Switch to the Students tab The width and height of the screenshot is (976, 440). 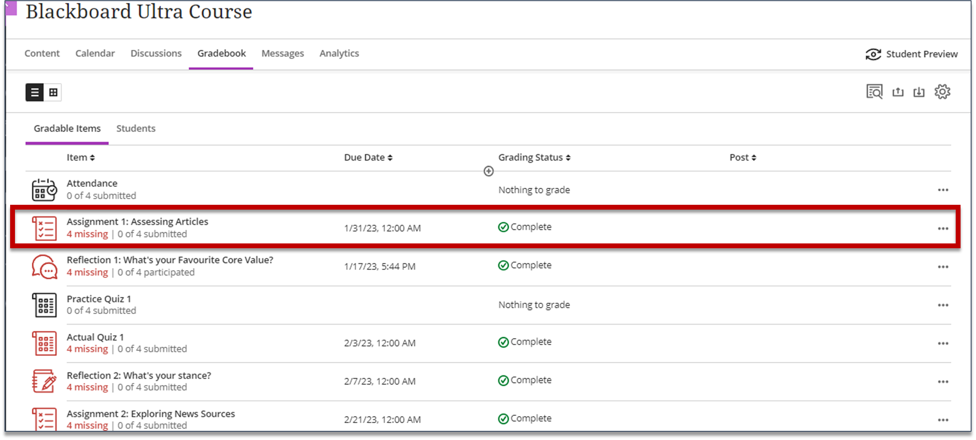click(136, 128)
